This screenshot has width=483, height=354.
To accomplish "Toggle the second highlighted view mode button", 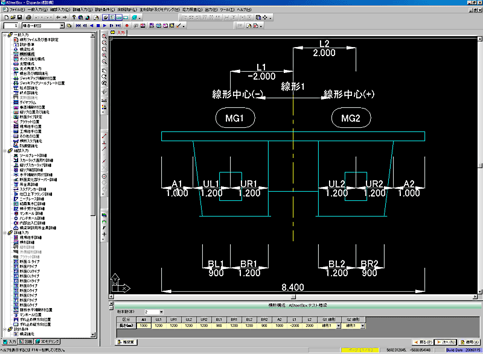I will coord(112,17).
